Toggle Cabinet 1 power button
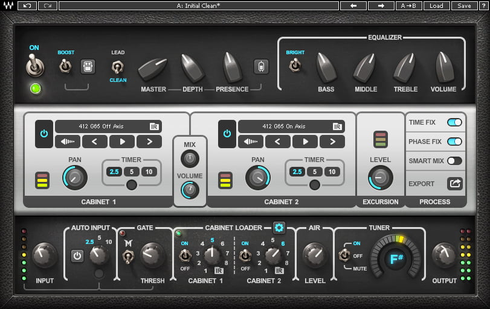The image size is (490, 309). tap(44, 134)
